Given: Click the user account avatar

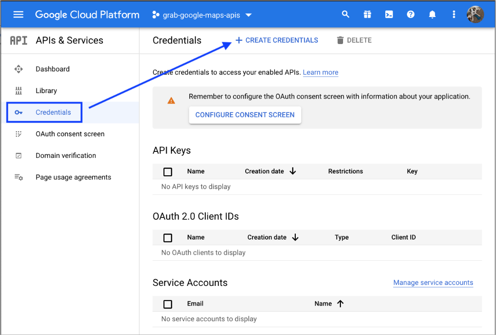Looking at the screenshot, I should coord(475,15).
